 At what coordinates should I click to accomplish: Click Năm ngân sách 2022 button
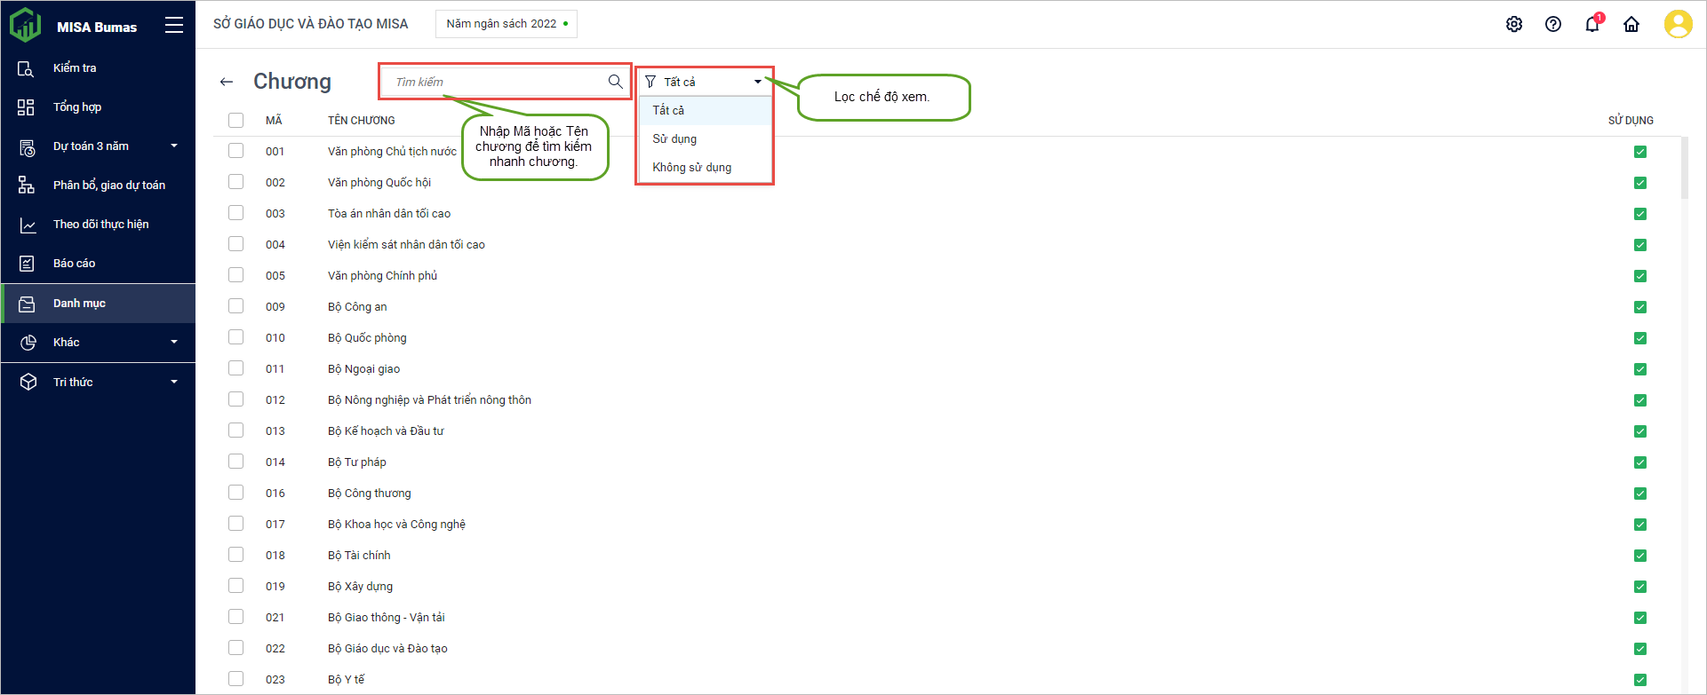(507, 24)
